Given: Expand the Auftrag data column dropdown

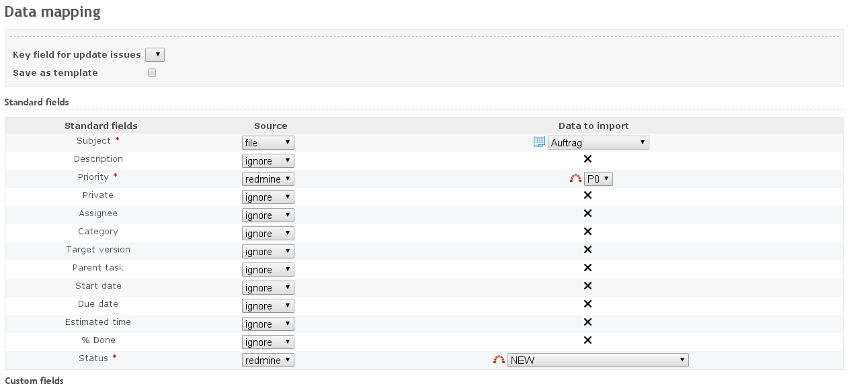Looking at the screenshot, I should click(598, 143).
